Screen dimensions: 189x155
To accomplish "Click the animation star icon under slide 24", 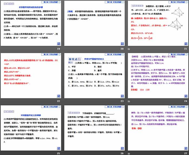I will pyautogui.click(x=129, y=101).
